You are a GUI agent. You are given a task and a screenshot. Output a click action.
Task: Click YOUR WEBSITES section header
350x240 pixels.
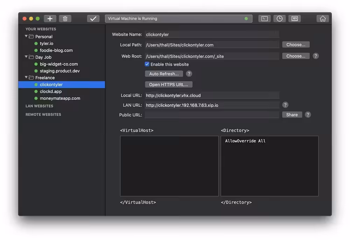coord(41,29)
